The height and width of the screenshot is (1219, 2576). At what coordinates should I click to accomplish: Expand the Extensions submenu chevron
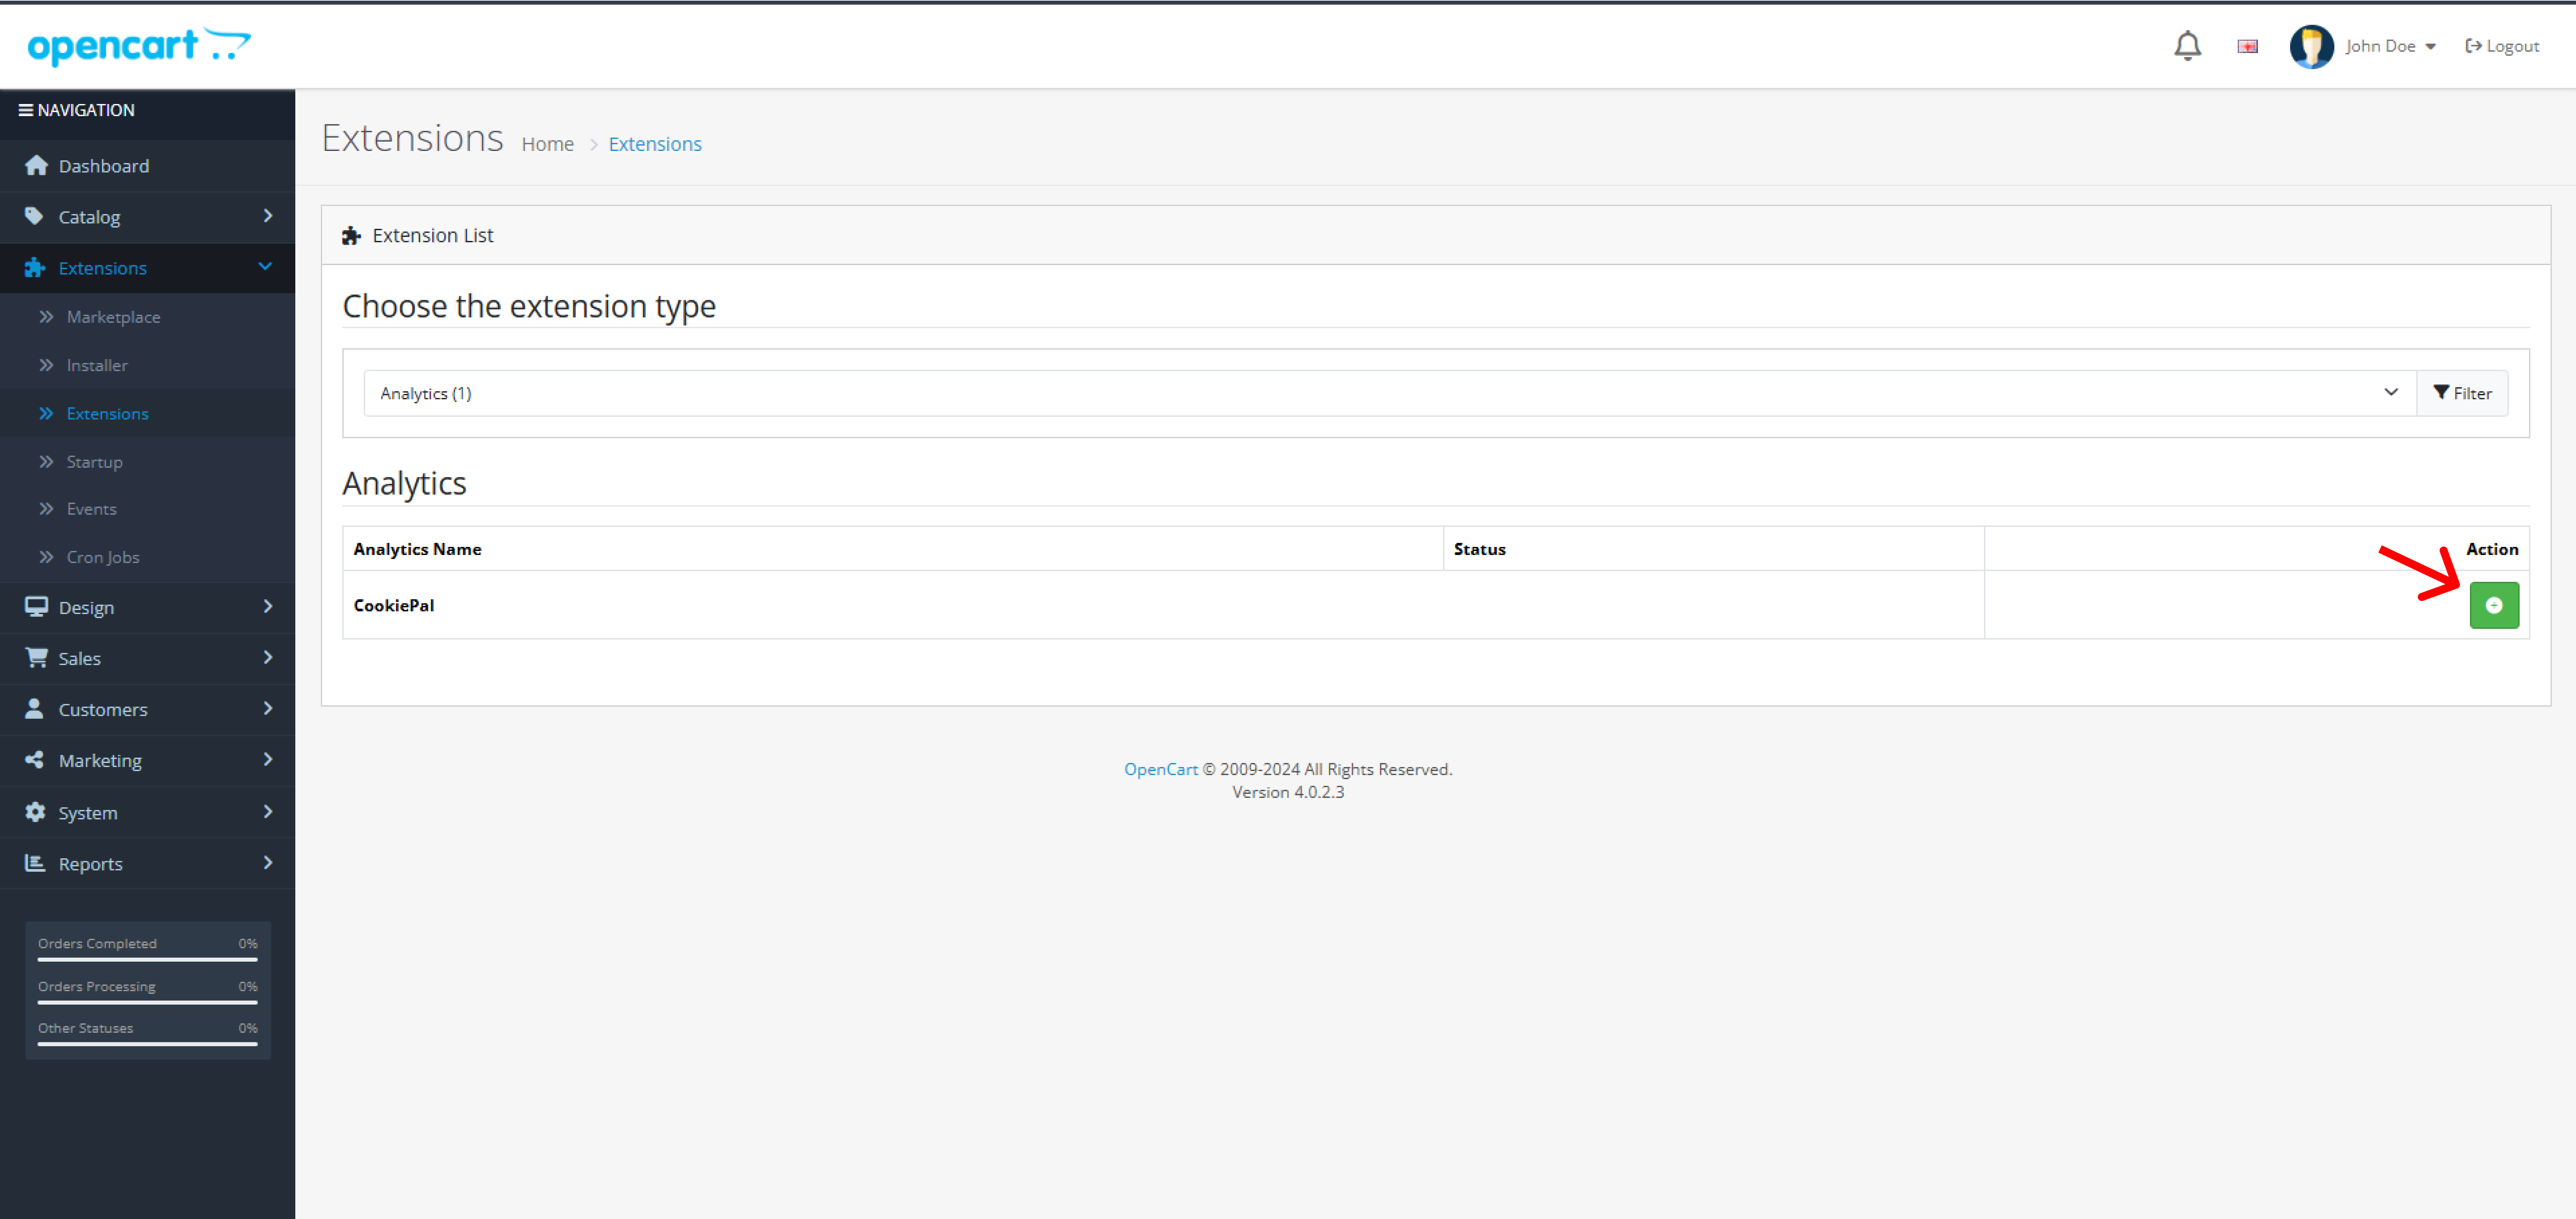pyautogui.click(x=263, y=266)
